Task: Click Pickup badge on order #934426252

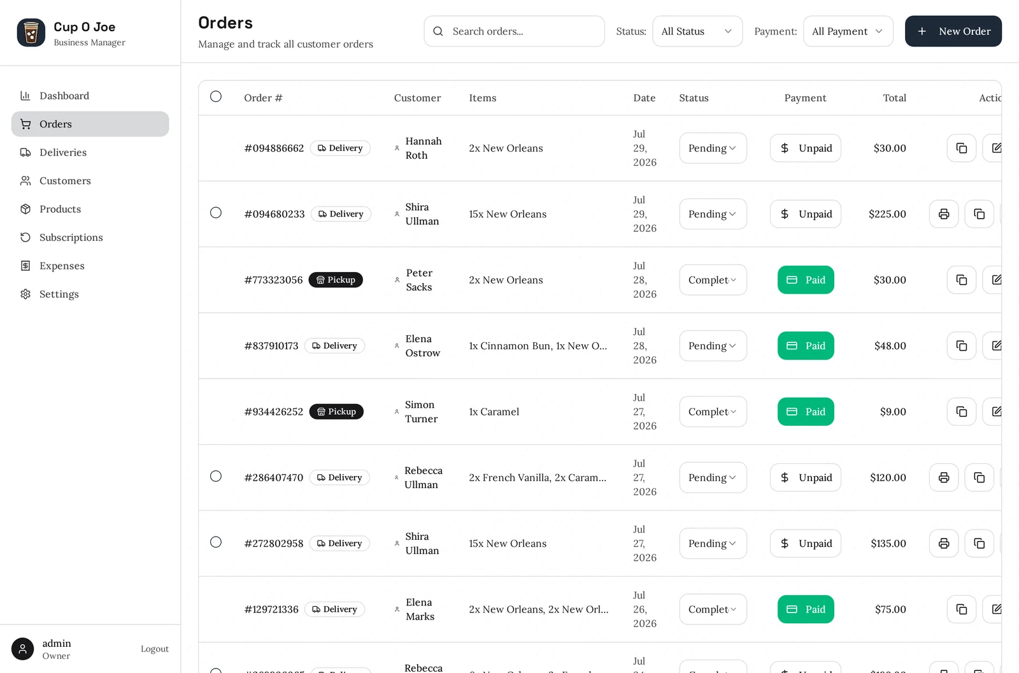Action: (x=336, y=412)
